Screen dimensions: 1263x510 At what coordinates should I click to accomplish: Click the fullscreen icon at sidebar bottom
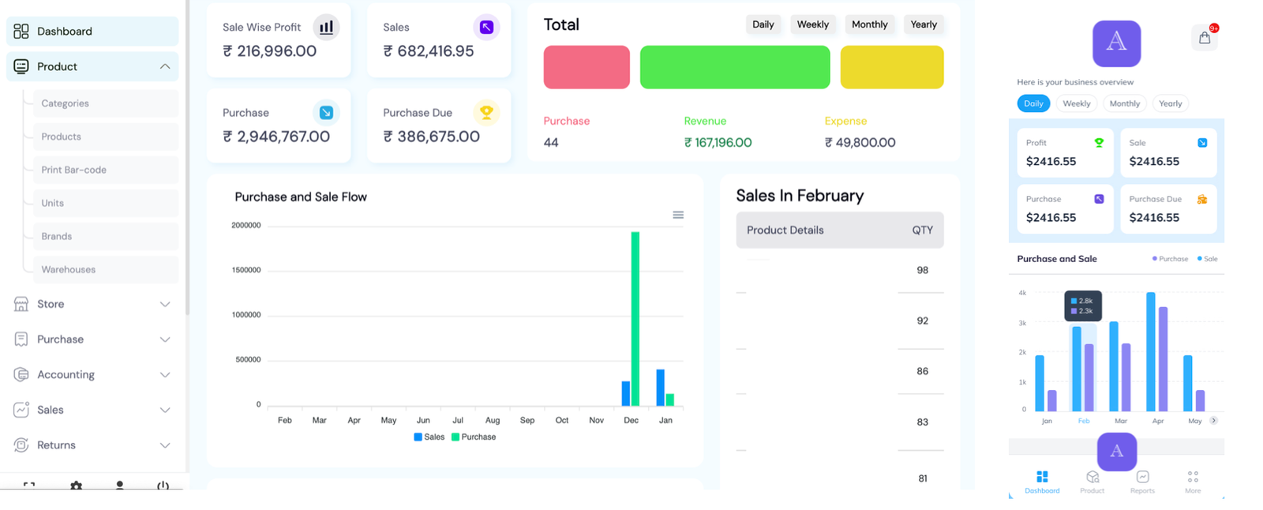[x=29, y=486]
